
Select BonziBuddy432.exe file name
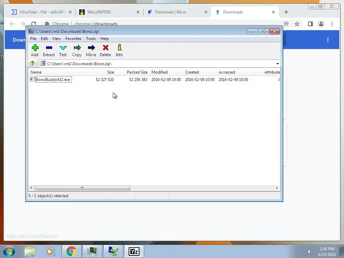pyautogui.click(x=53, y=79)
